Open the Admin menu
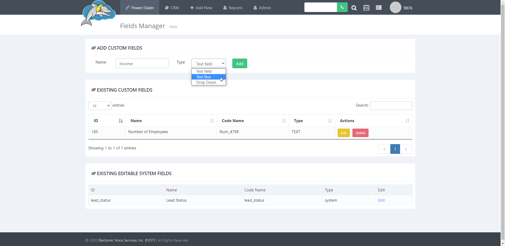 click(x=262, y=8)
